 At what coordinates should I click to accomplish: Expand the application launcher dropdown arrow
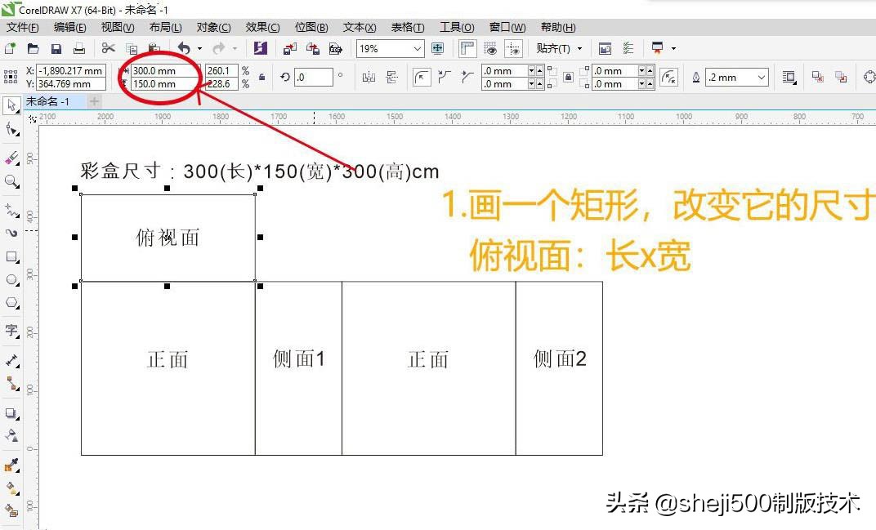673,48
